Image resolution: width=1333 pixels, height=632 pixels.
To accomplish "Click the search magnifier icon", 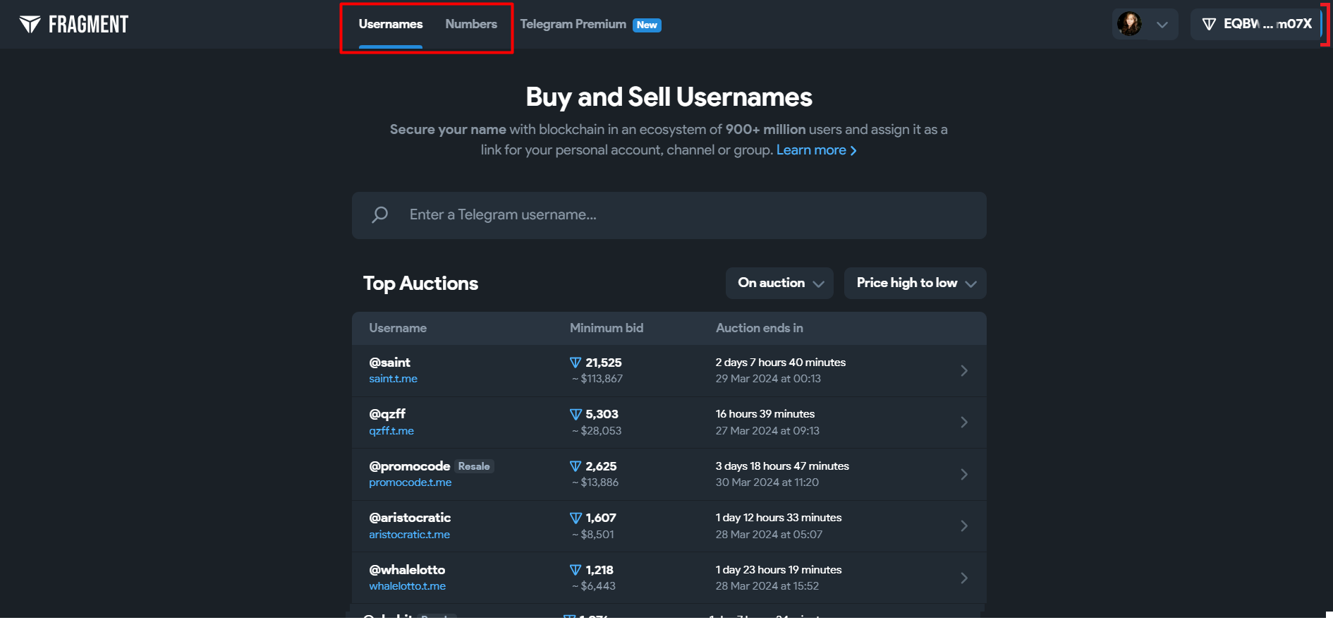I will (x=380, y=214).
